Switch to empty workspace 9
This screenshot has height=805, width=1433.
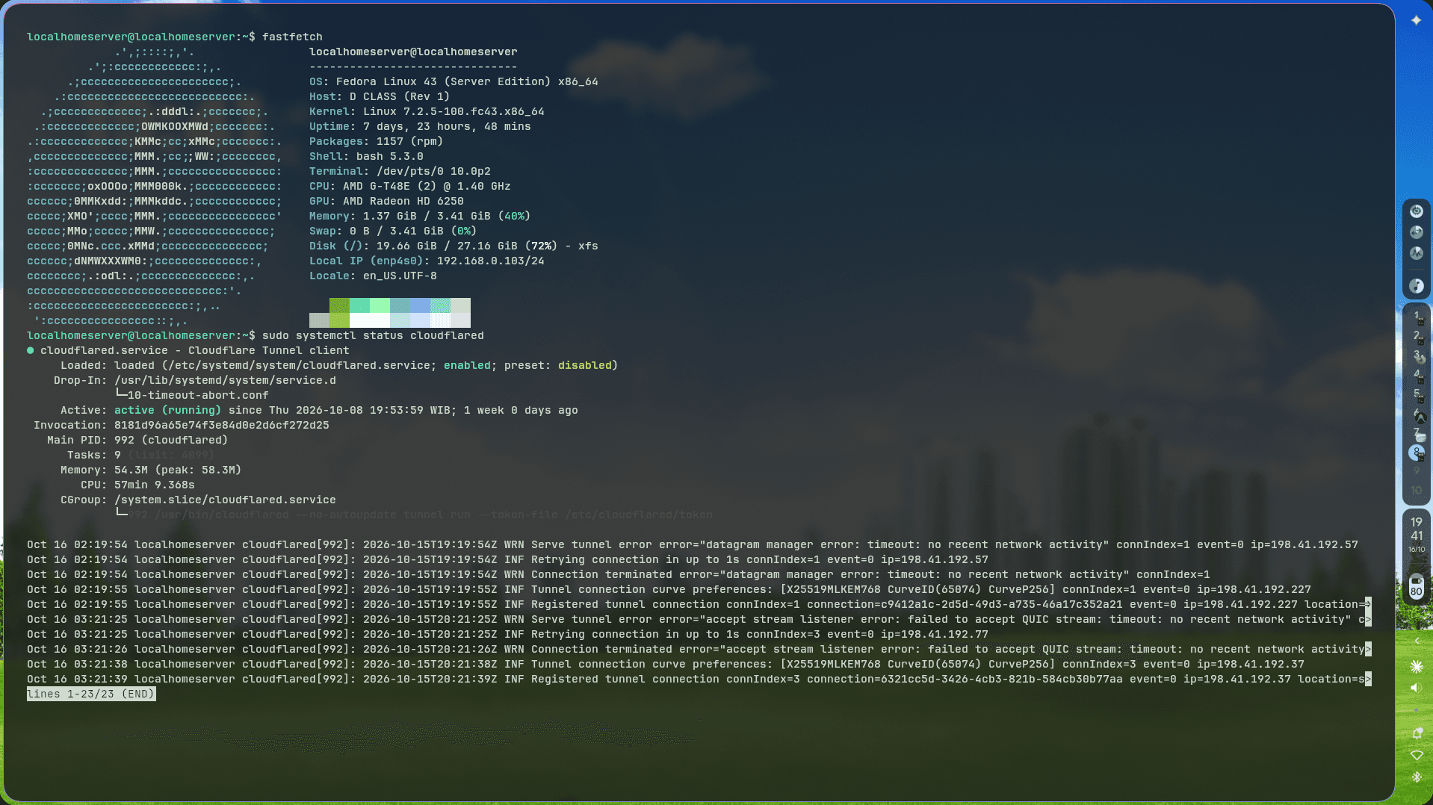pyautogui.click(x=1417, y=471)
